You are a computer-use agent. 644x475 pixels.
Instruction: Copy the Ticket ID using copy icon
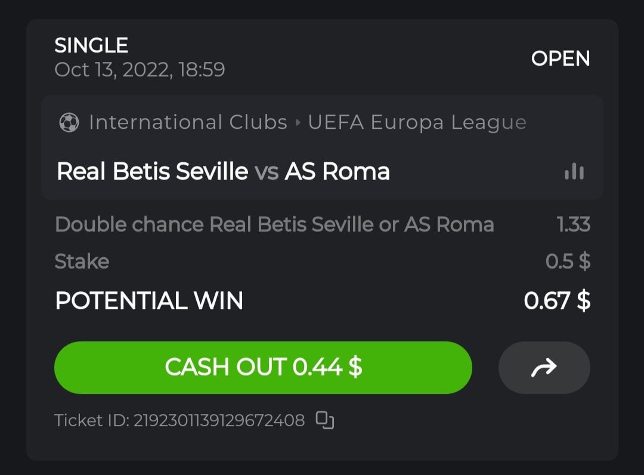point(324,421)
